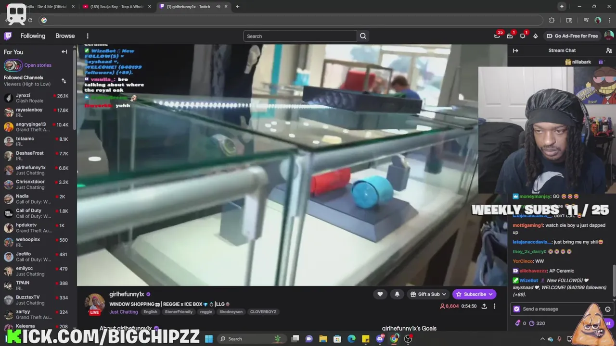Open Chrome profile avatar
This screenshot has width=616, height=346.
[x=598, y=20]
